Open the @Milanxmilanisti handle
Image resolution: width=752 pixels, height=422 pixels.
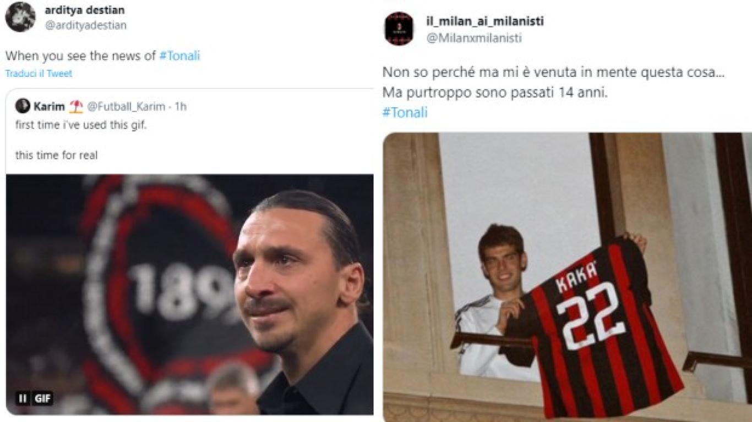(x=474, y=38)
